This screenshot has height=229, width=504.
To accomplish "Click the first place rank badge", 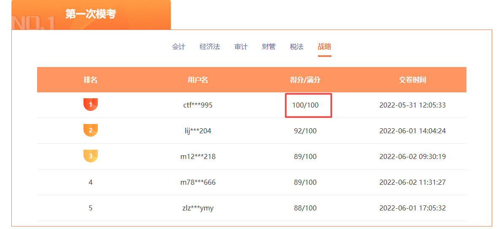I will coord(90,105).
